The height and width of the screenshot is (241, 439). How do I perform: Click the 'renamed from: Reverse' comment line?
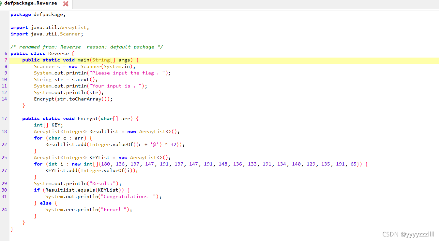click(x=87, y=47)
